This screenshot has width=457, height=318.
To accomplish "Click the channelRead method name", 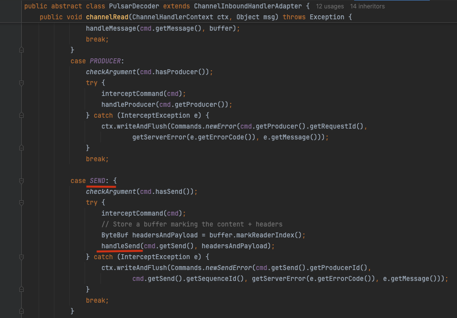I will (107, 17).
